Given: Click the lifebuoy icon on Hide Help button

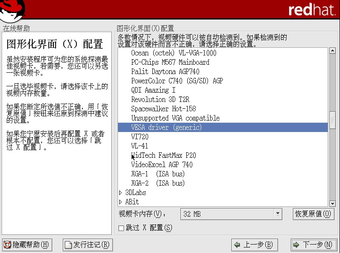Looking at the screenshot, I should [7, 245].
